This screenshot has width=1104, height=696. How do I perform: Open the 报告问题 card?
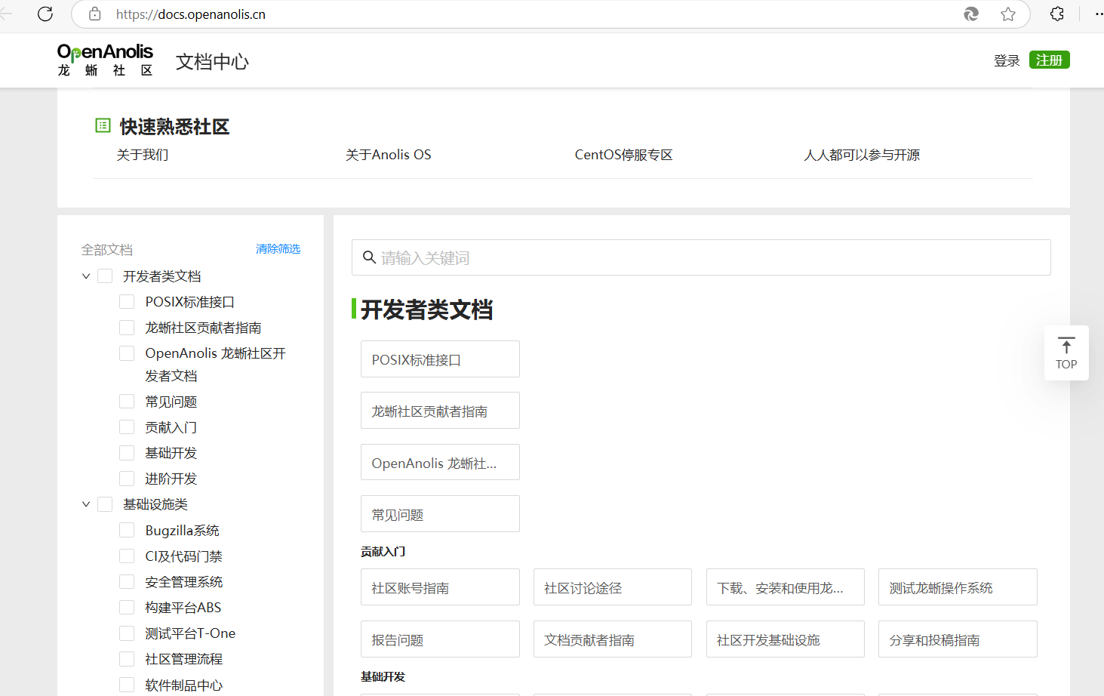pyautogui.click(x=440, y=639)
